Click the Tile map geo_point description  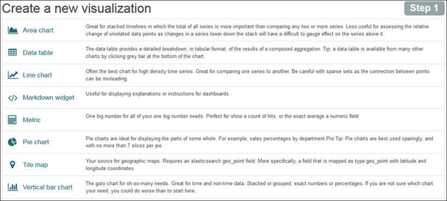256,164
